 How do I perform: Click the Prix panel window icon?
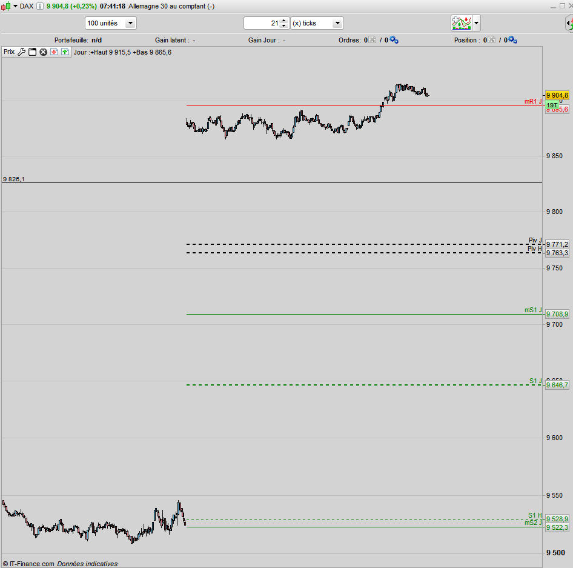(33, 52)
